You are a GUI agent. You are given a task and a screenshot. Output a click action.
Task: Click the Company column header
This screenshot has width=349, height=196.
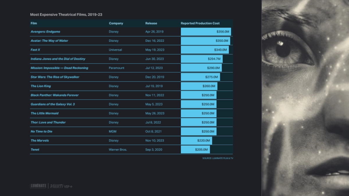[116, 23]
